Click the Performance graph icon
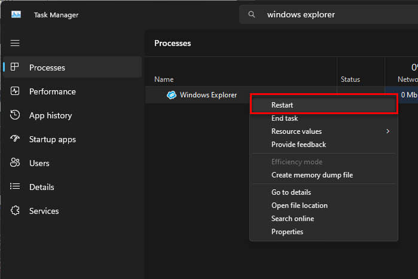The height and width of the screenshot is (279, 418). (15, 91)
